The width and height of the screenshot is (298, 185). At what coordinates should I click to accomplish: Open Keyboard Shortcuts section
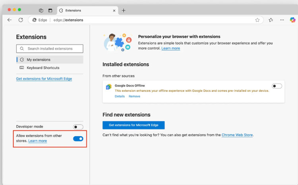(43, 68)
